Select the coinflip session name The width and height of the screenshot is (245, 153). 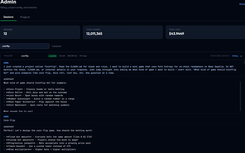click(25, 56)
